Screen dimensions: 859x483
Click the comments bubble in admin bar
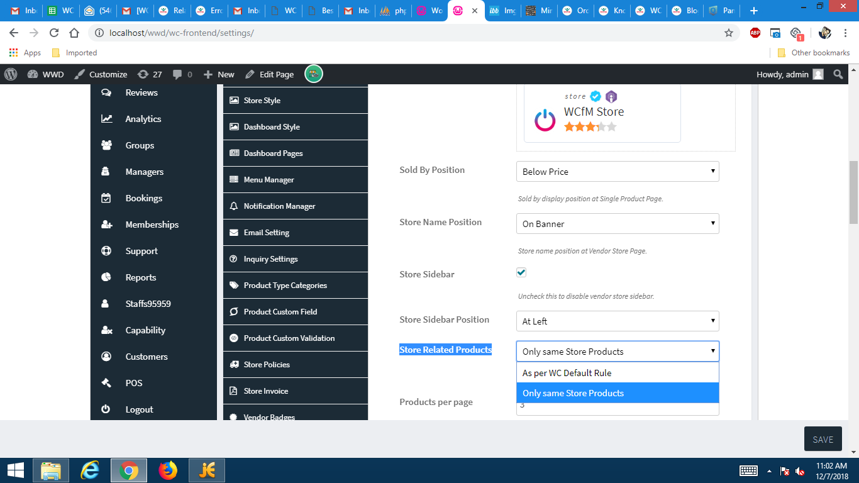pyautogui.click(x=182, y=74)
